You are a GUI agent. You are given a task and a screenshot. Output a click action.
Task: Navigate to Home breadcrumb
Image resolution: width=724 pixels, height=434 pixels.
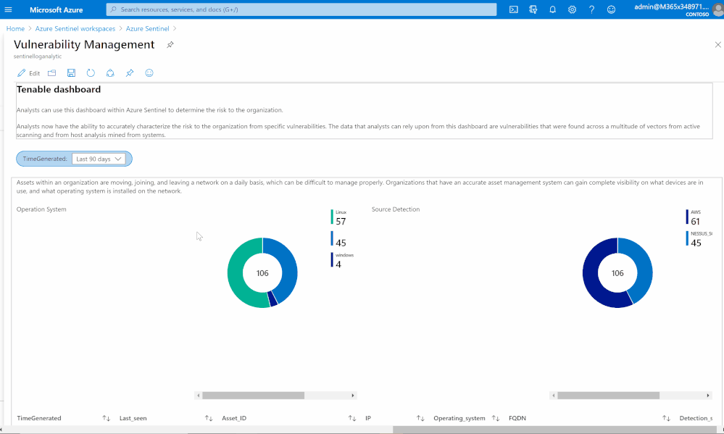[x=15, y=29]
